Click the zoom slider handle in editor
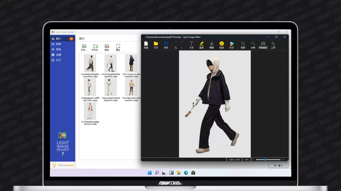The image size is (341, 191). pos(265,159)
